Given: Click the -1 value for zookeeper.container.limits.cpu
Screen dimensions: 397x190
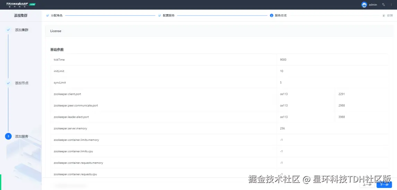Looking at the screenshot, I should coord(281,151).
